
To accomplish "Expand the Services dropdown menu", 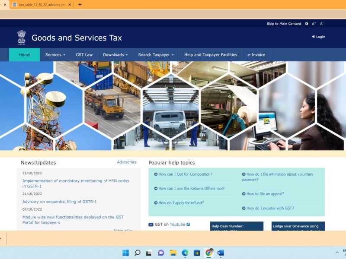I will (55, 55).
